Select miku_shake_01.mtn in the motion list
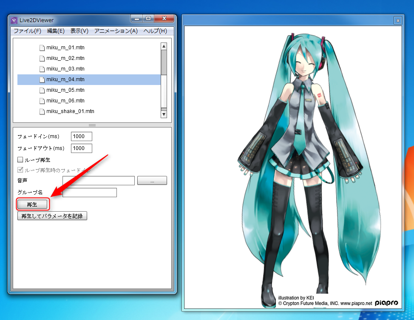 tap(70, 111)
